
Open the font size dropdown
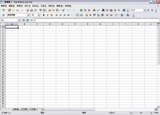[x=39, y=15]
